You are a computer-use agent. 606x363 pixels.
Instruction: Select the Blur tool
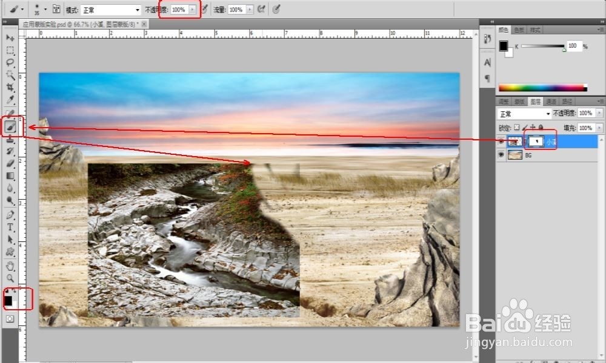(x=10, y=188)
